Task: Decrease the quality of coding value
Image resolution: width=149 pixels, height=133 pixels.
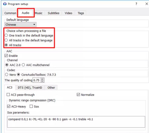Action: click(42, 81)
